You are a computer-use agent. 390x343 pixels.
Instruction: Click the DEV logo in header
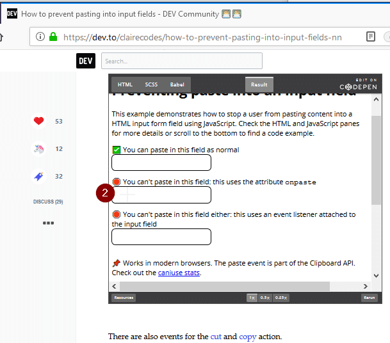pos(86,61)
